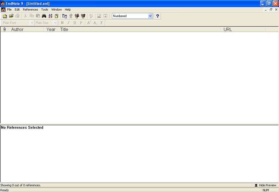
Task: Click the Export red up-arrow icon
Action: [x=83, y=16]
